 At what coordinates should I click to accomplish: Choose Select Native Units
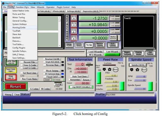point(22,11)
